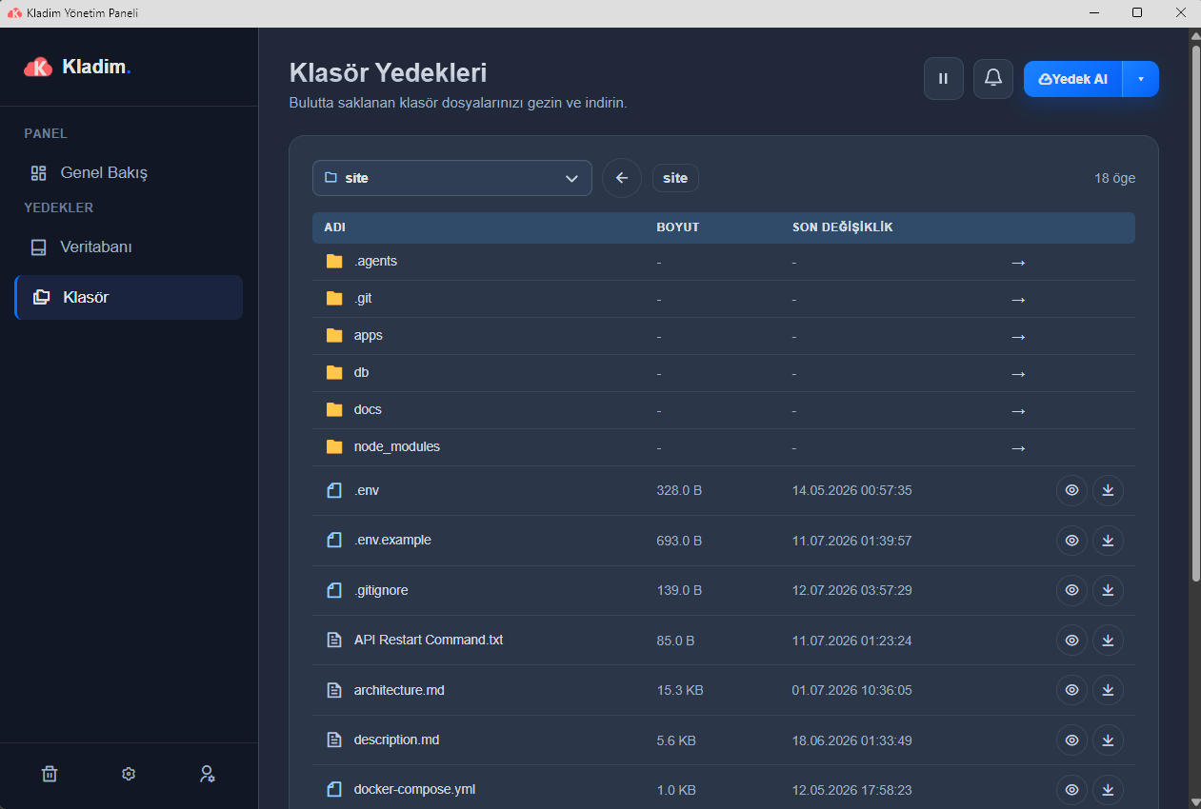Click the node_modules folder icon
Image resolution: width=1201 pixels, height=809 pixels.
click(x=334, y=446)
